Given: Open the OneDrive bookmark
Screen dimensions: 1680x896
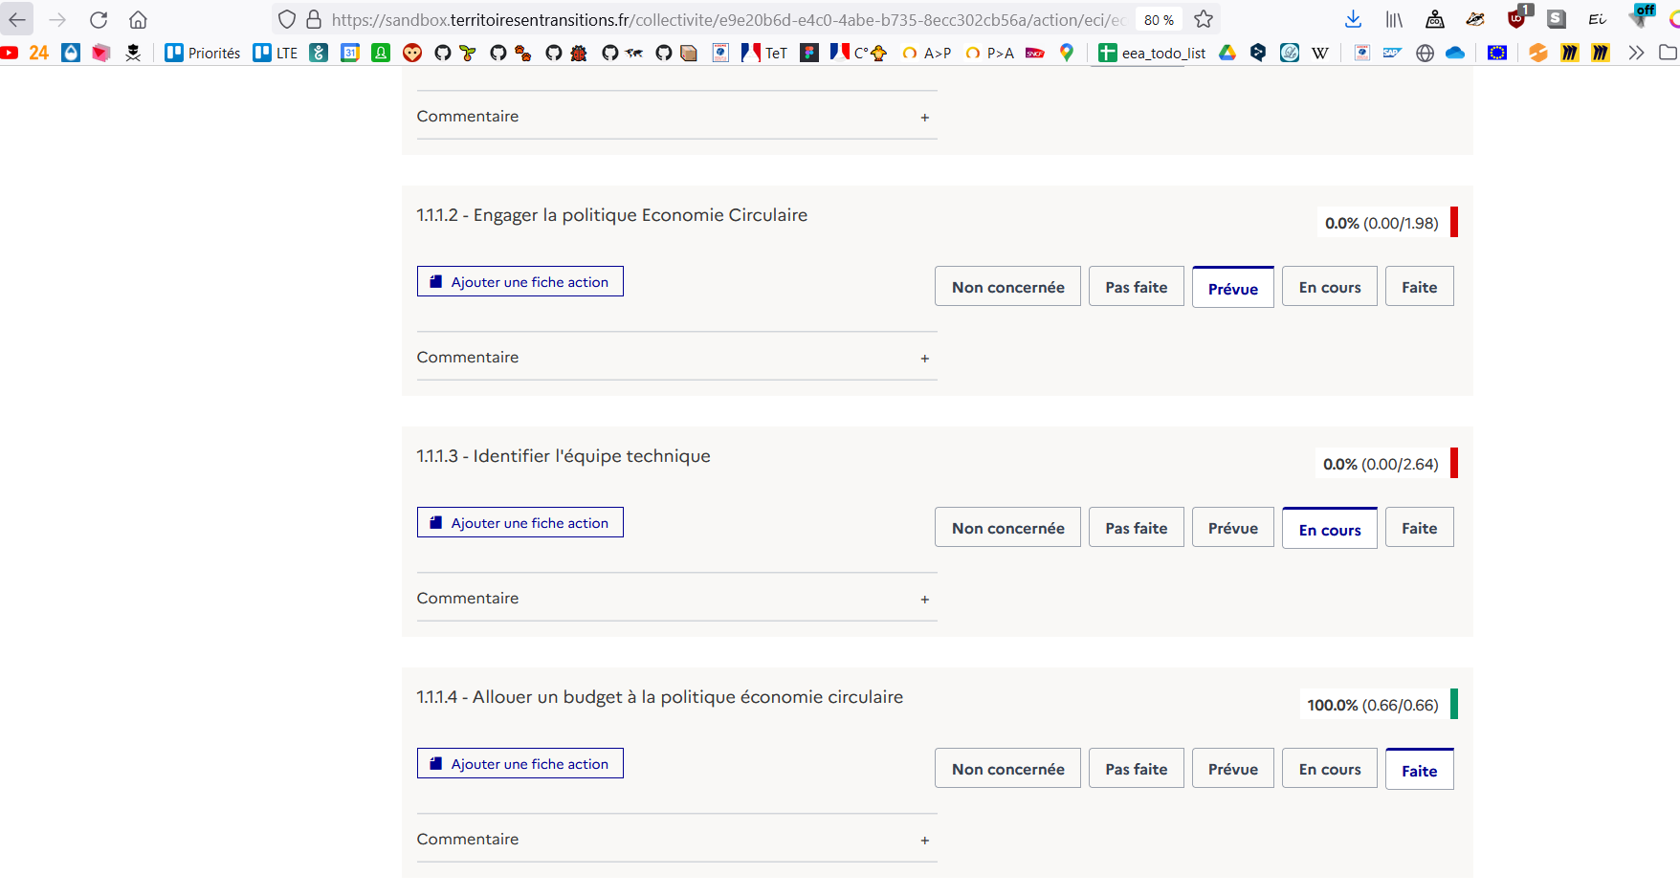Looking at the screenshot, I should pyautogui.click(x=1455, y=54).
